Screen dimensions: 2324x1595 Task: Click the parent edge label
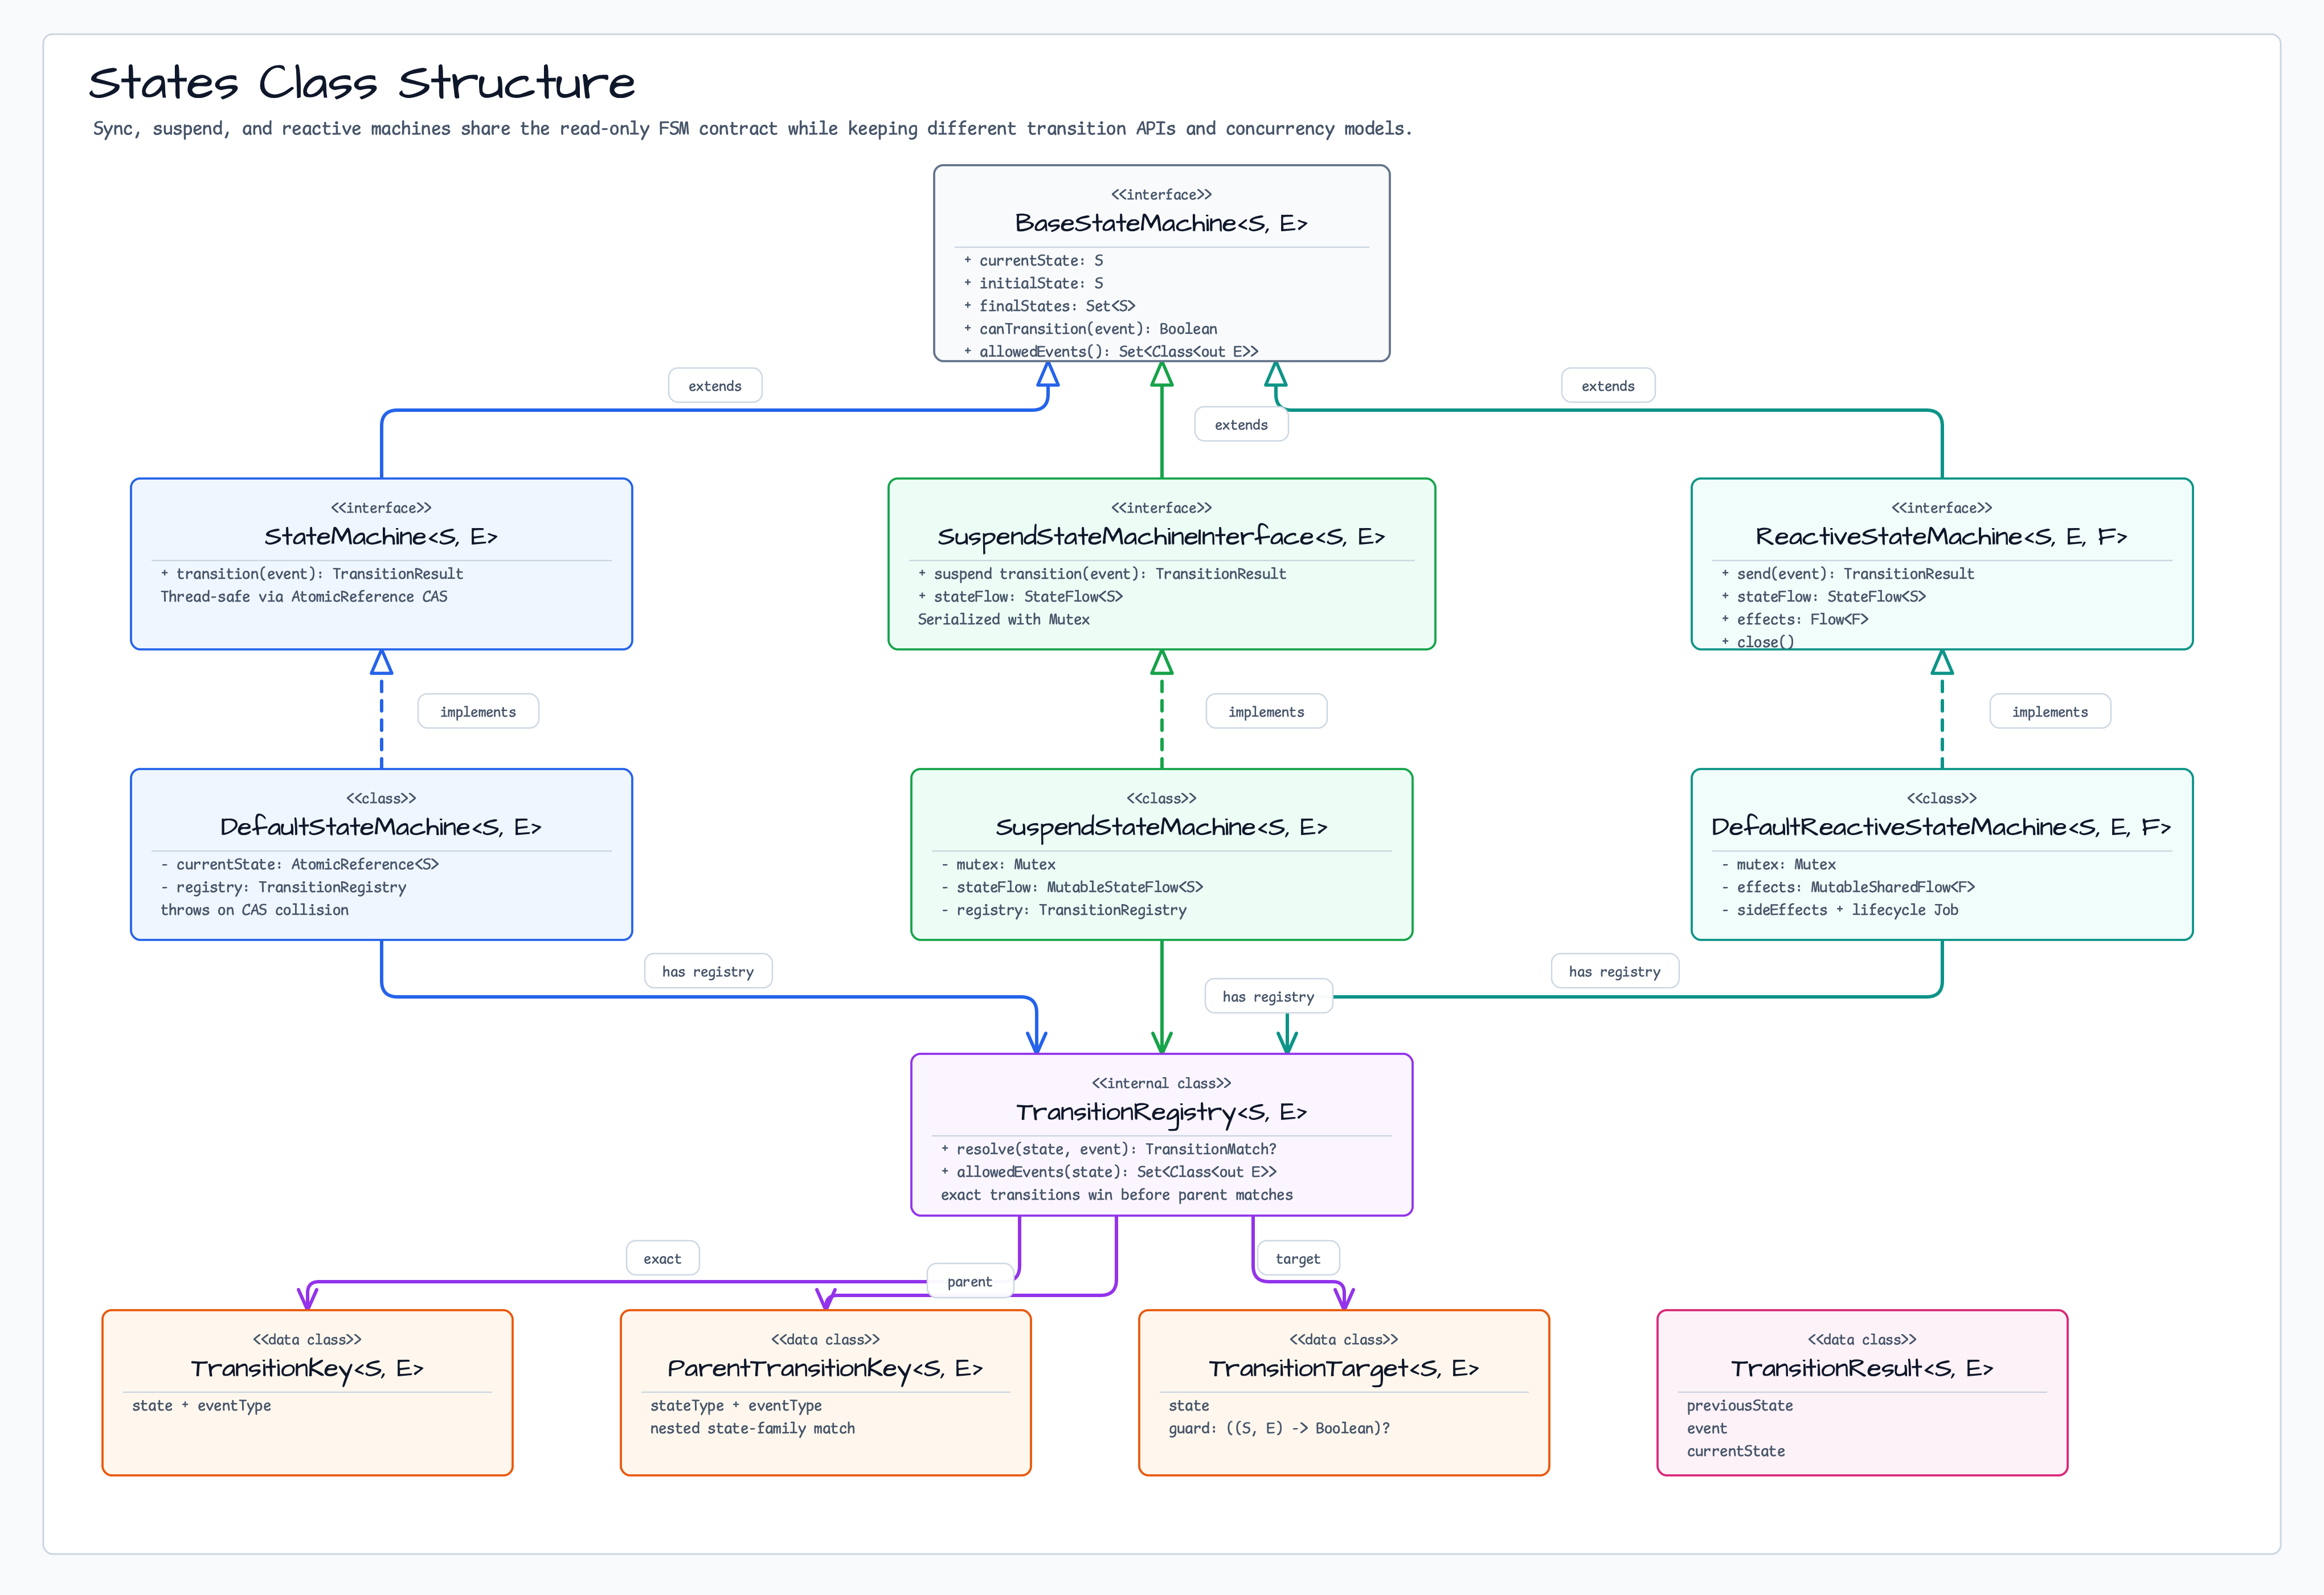pyautogui.click(x=970, y=1282)
